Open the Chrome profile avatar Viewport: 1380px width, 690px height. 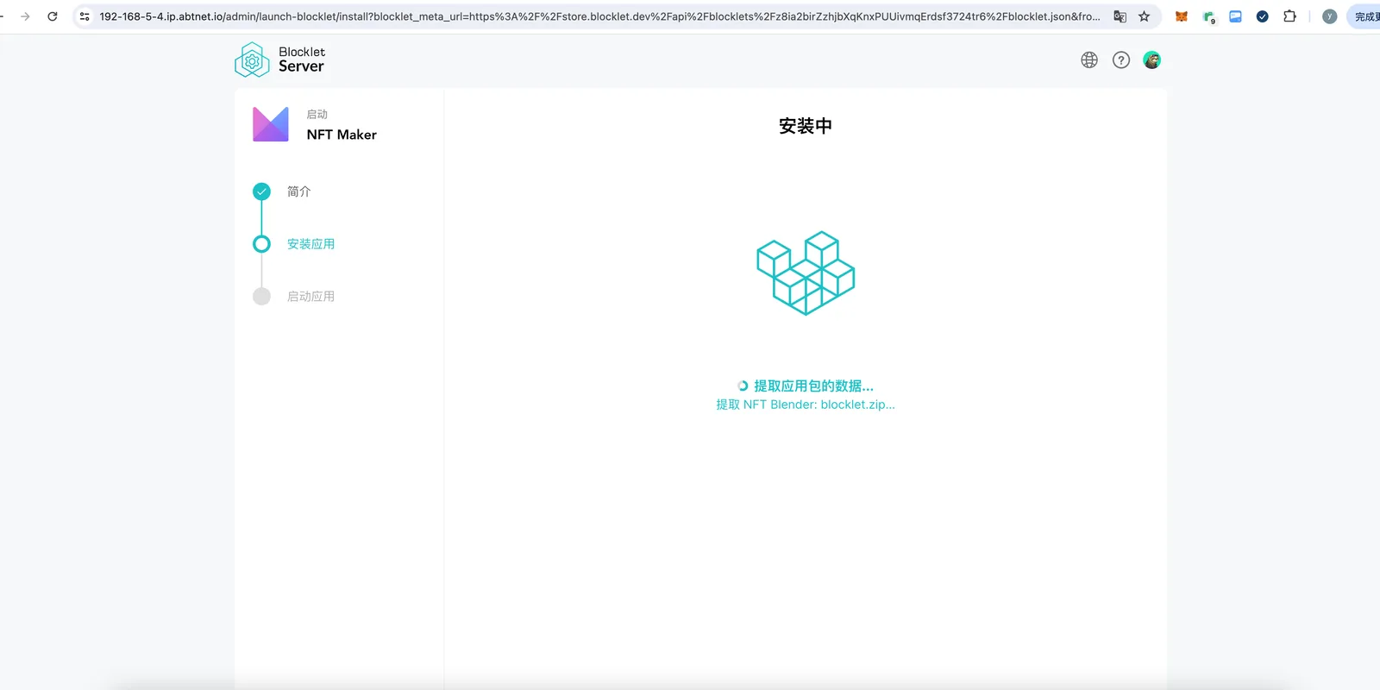coord(1330,16)
